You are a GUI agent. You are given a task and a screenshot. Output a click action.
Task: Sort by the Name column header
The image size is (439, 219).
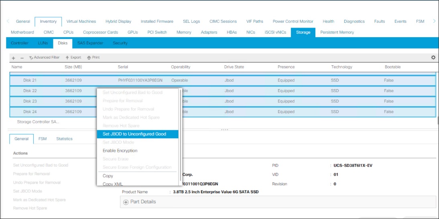tap(17, 67)
